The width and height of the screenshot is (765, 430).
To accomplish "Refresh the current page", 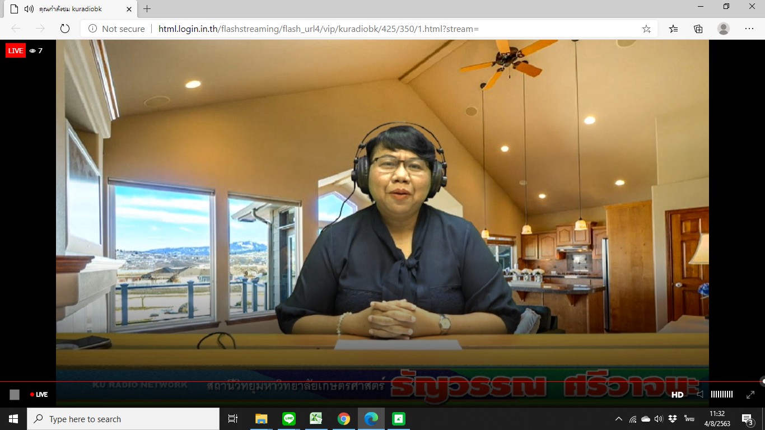I will coord(64,29).
